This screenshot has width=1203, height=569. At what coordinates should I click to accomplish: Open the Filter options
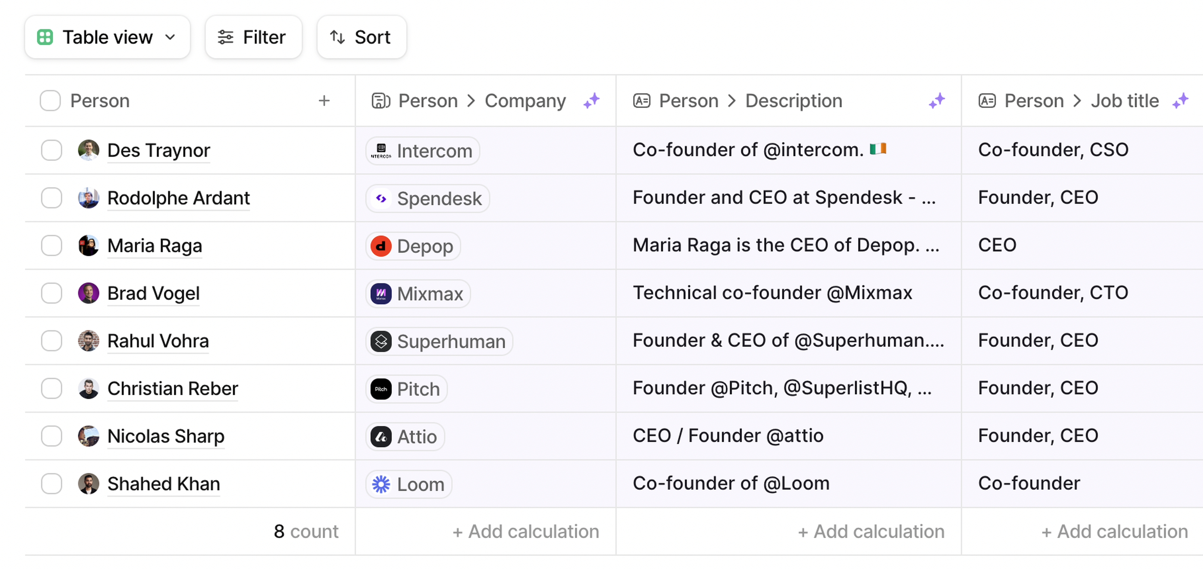pos(253,37)
